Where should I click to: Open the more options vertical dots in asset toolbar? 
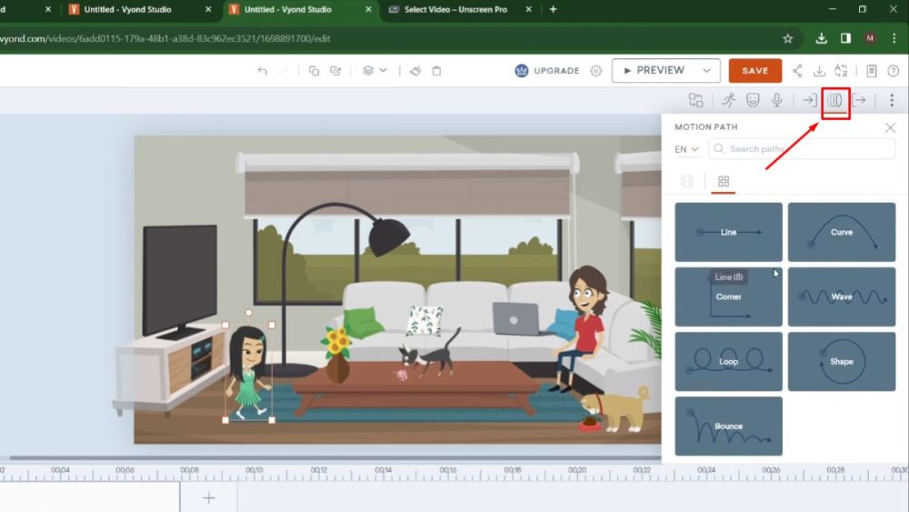892,100
